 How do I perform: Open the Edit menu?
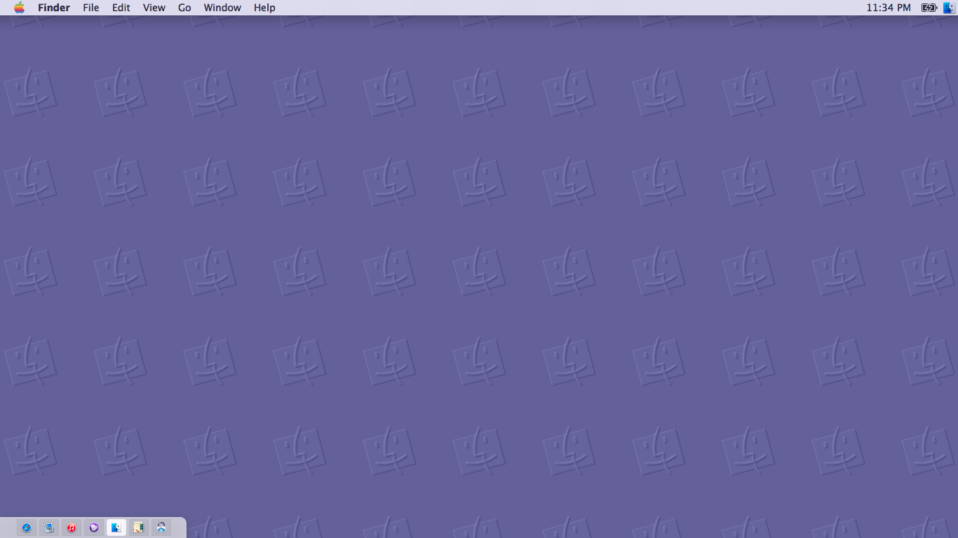click(121, 8)
